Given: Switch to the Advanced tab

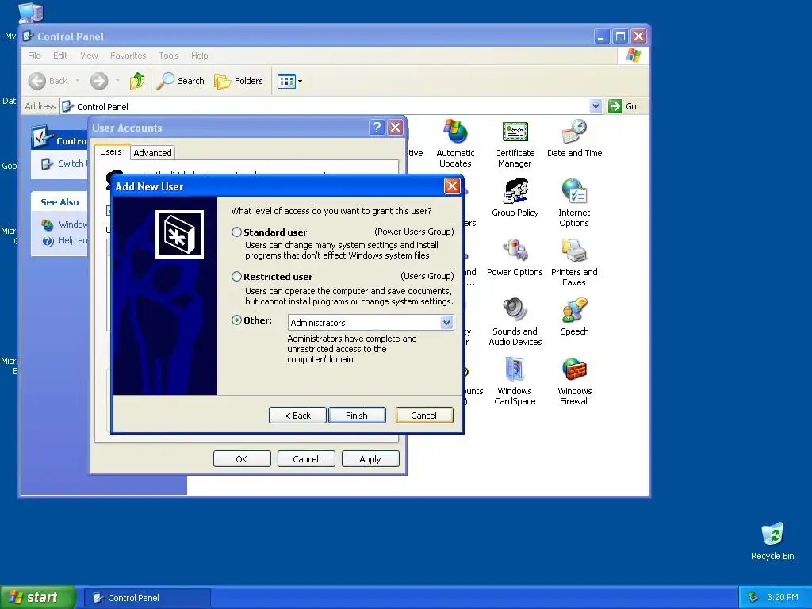Looking at the screenshot, I should click(x=152, y=153).
